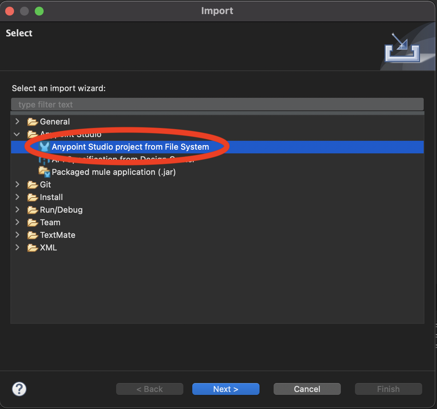The width and height of the screenshot is (437, 409).
Task: Select the Anypoint Studio project from File System icon
Action: point(44,147)
